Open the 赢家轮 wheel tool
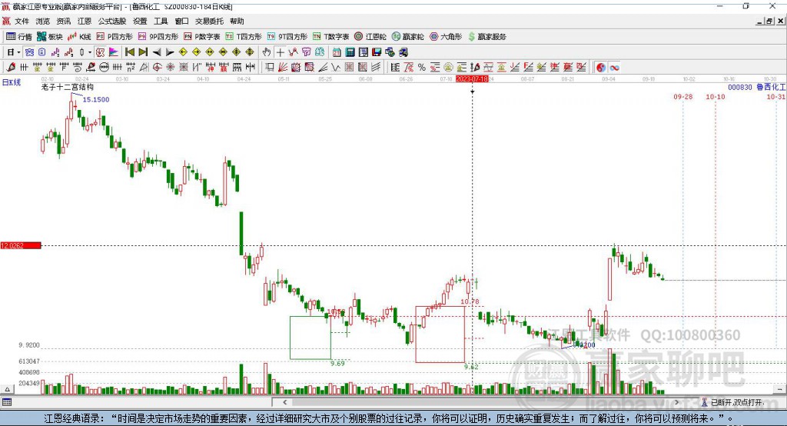The height and width of the screenshot is (426, 787). click(x=408, y=37)
